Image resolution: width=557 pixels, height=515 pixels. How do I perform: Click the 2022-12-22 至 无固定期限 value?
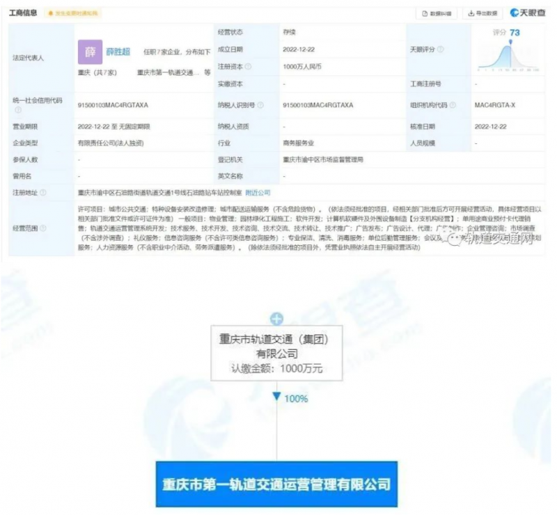[x=114, y=127]
